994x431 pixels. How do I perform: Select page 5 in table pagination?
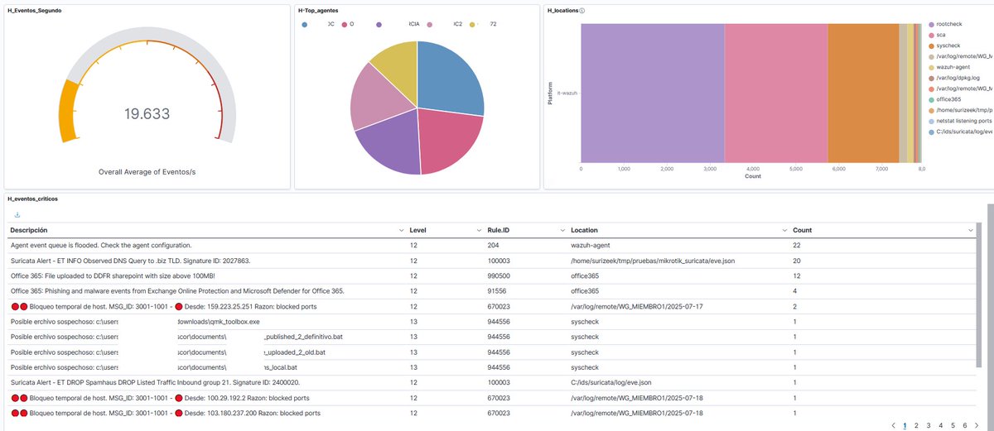click(x=953, y=425)
